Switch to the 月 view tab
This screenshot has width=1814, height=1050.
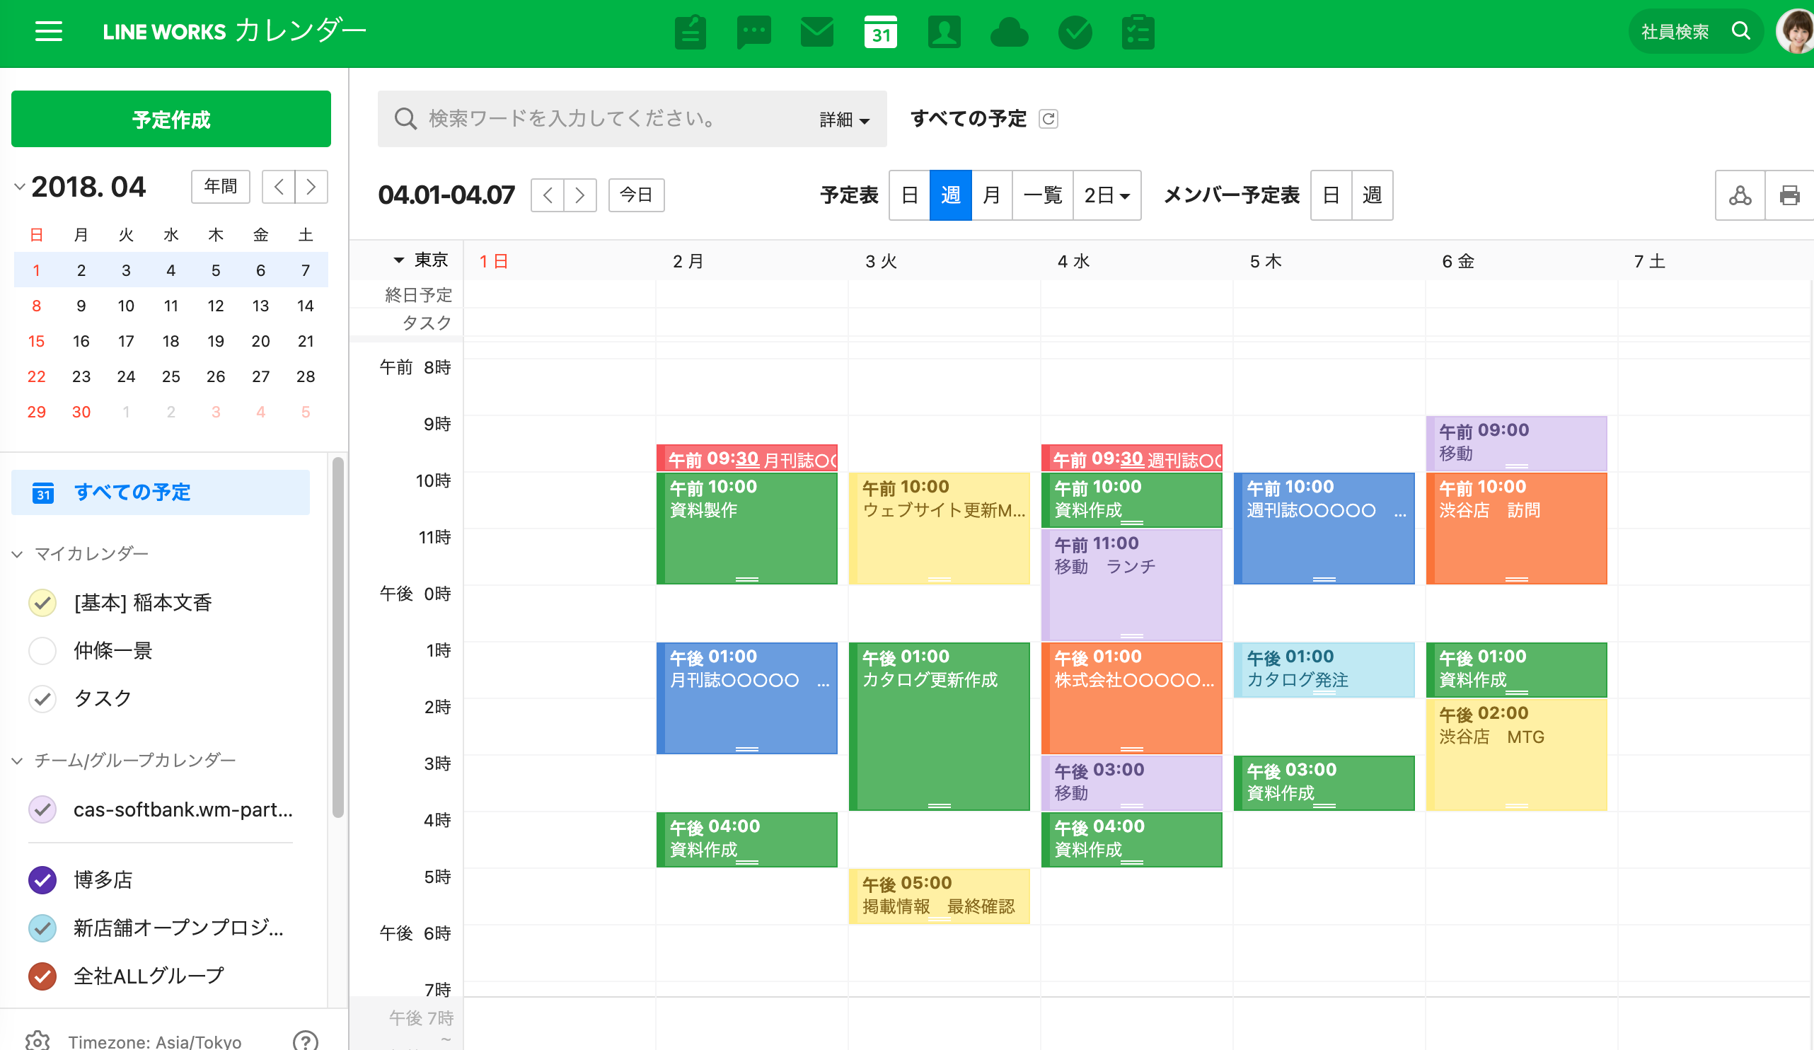point(991,195)
